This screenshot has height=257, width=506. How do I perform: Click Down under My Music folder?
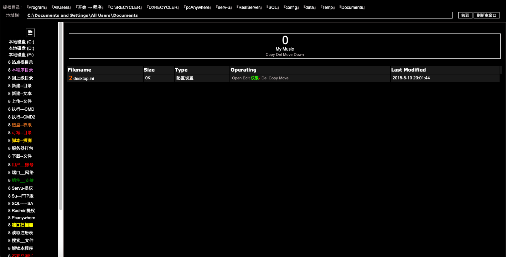point(299,55)
